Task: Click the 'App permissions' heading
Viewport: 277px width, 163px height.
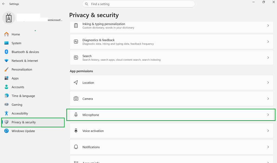Action: click(81, 71)
